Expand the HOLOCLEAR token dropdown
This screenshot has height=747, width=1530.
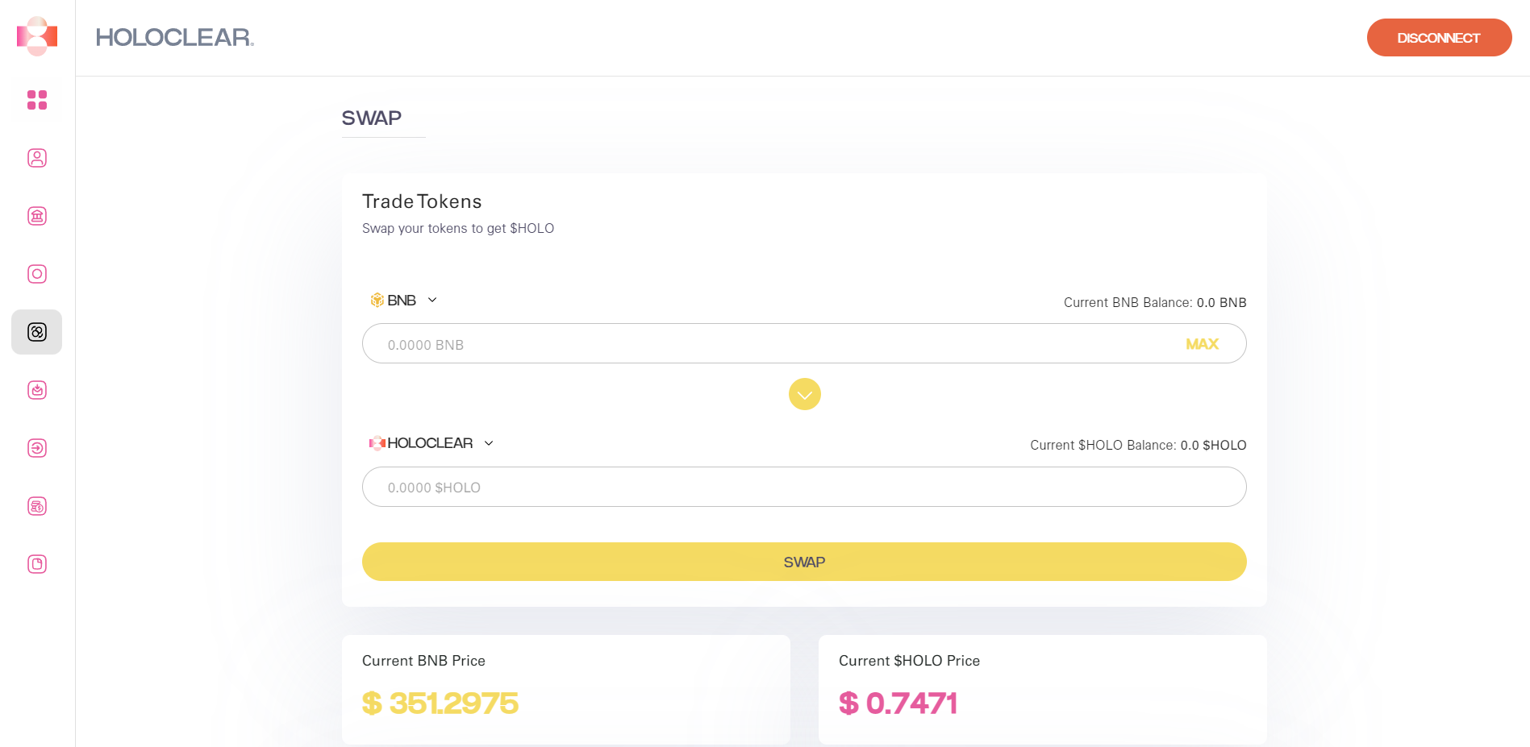coord(489,443)
